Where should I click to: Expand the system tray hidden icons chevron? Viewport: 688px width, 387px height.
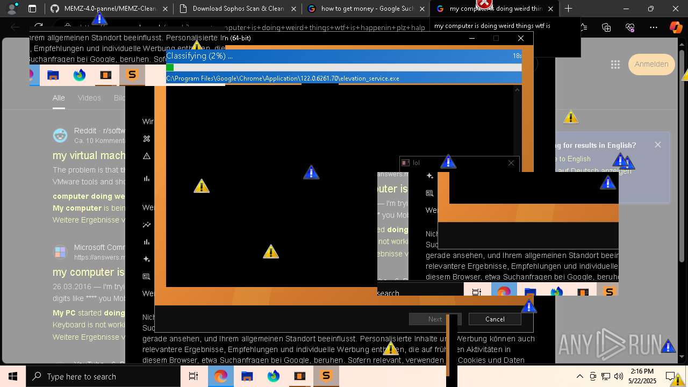(x=579, y=376)
